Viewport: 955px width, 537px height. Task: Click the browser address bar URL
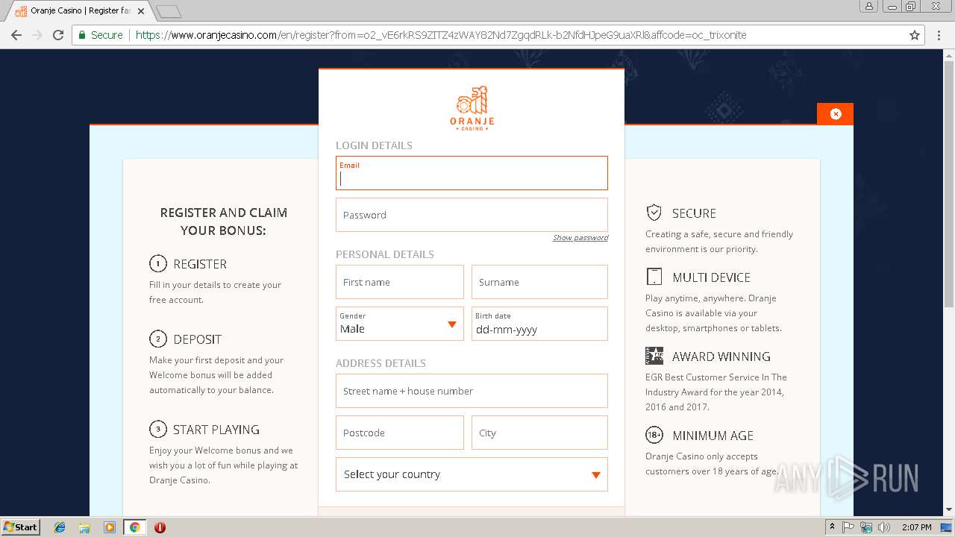[440, 35]
